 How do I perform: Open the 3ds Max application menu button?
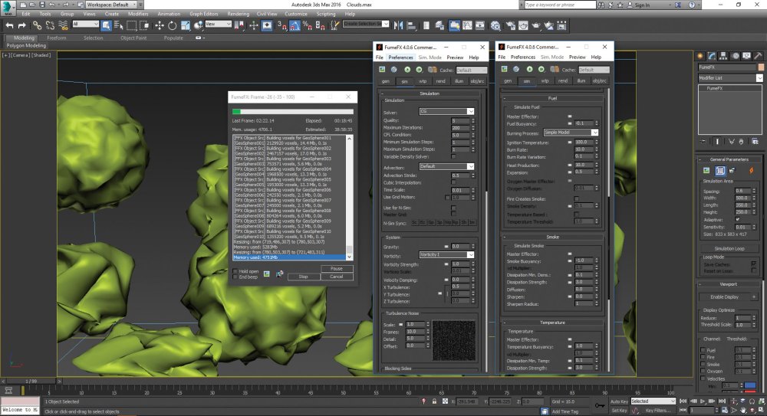(8, 8)
